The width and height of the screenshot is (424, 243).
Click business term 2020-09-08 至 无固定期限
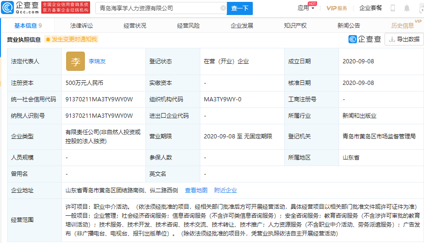pyautogui.click(x=238, y=137)
